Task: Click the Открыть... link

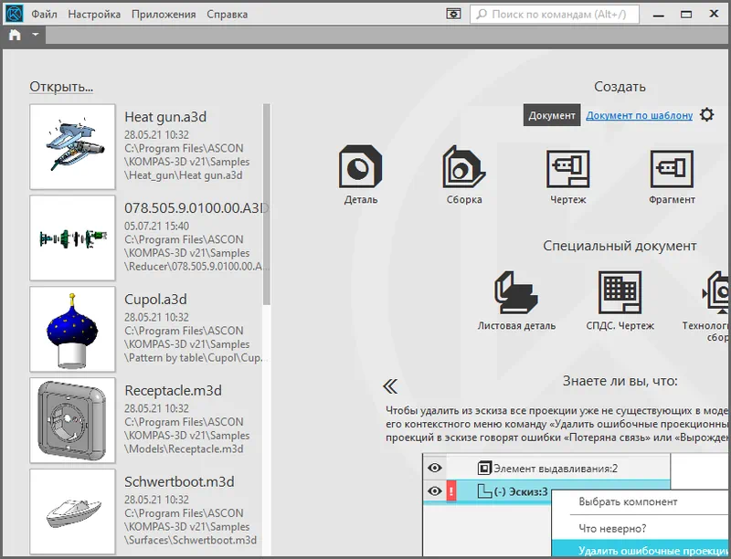Action: click(61, 87)
